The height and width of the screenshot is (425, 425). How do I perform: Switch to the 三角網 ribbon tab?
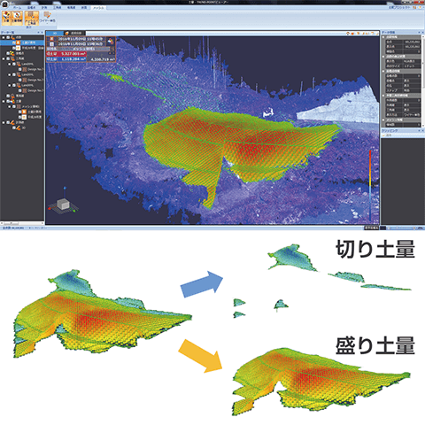click(58, 8)
